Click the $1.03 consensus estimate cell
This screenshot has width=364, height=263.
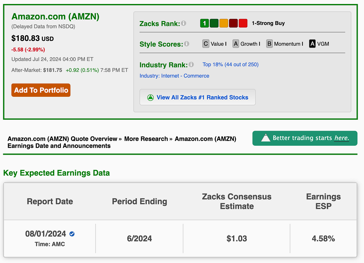tap(237, 239)
